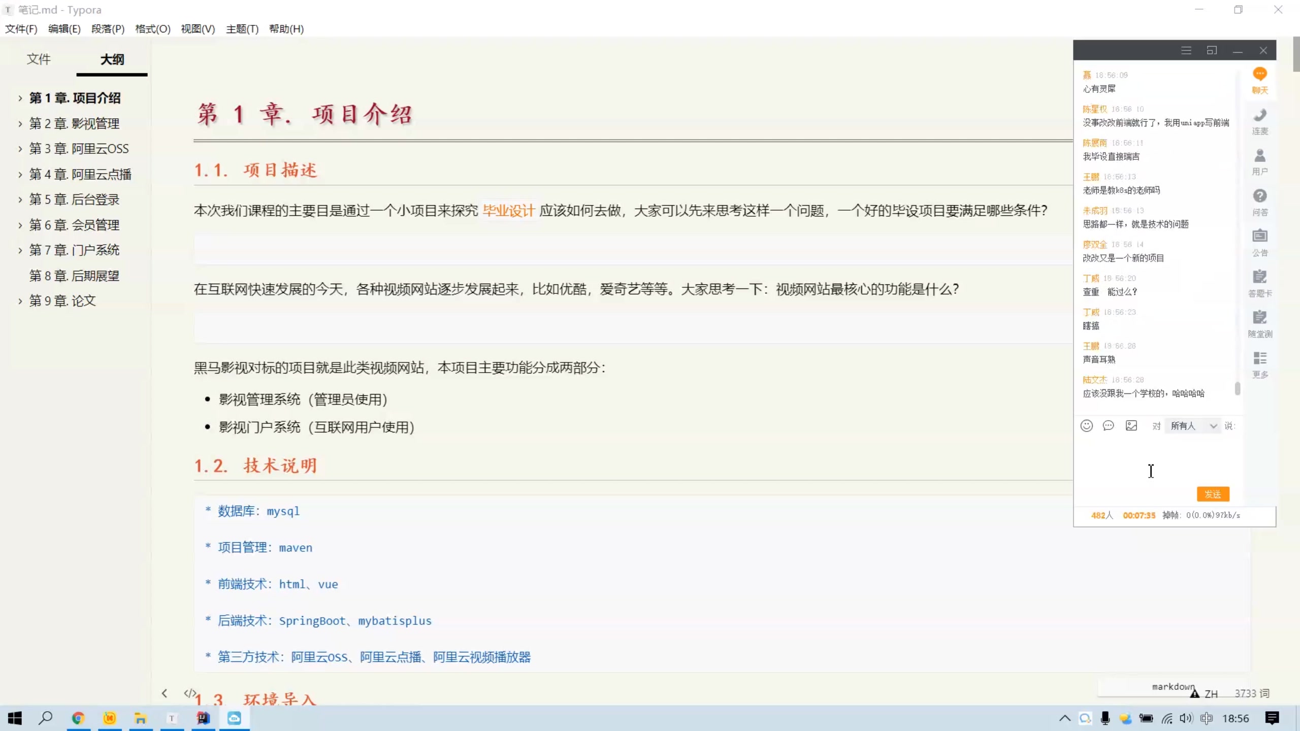Image resolution: width=1300 pixels, height=731 pixels.
Task: Click the Windows Start button
Action: point(15,718)
